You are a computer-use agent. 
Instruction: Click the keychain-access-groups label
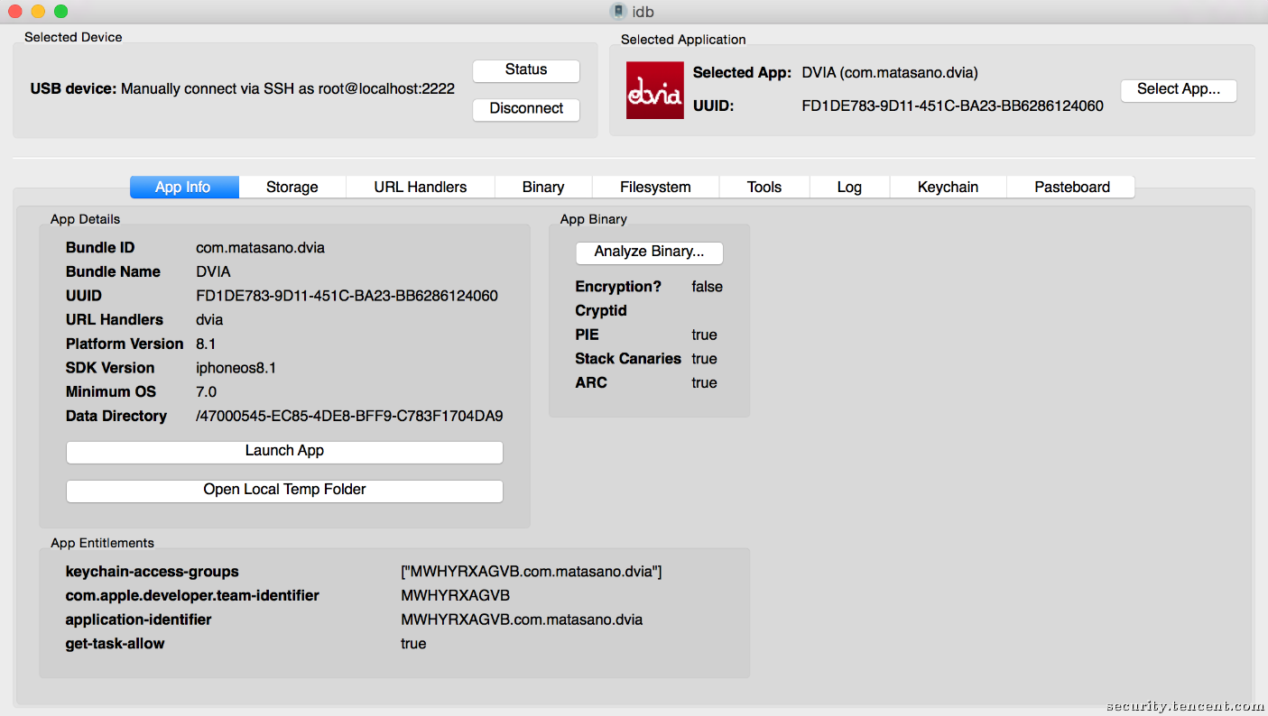pyautogui.click(x=153, y=572)
